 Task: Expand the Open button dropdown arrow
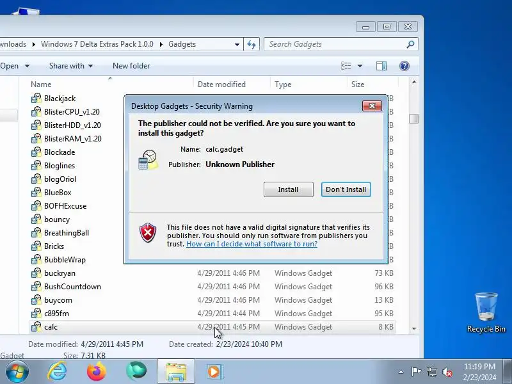coord(27,66)
